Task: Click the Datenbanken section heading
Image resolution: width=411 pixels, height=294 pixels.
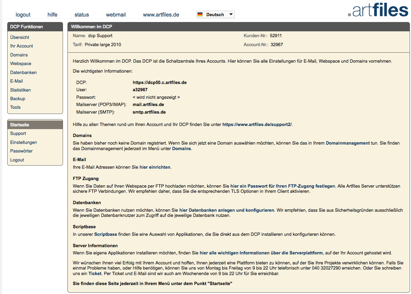Action: [87, 202]
